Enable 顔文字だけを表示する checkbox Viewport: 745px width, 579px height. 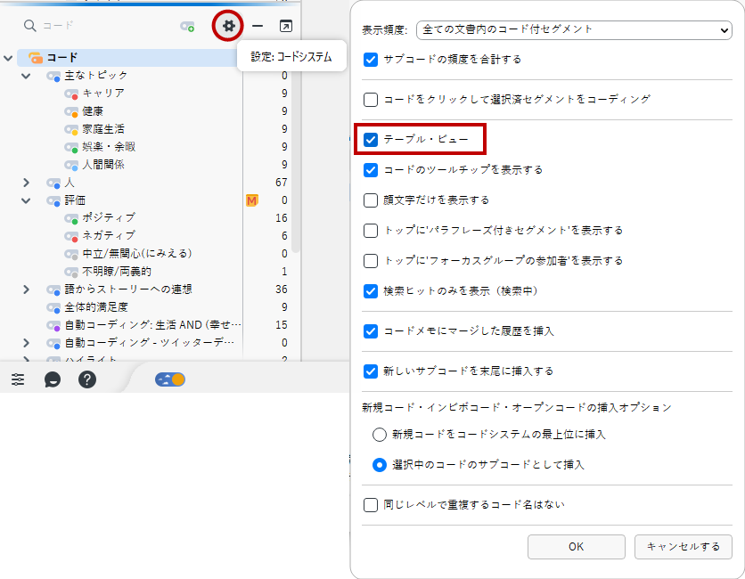pyautogui.click(x=372, y=200)
